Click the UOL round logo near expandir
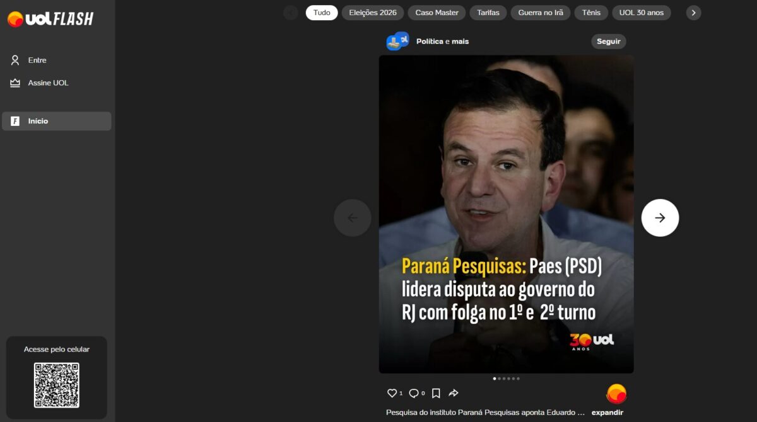The width and height of the screenshot is (757, 422). [616, 394]
